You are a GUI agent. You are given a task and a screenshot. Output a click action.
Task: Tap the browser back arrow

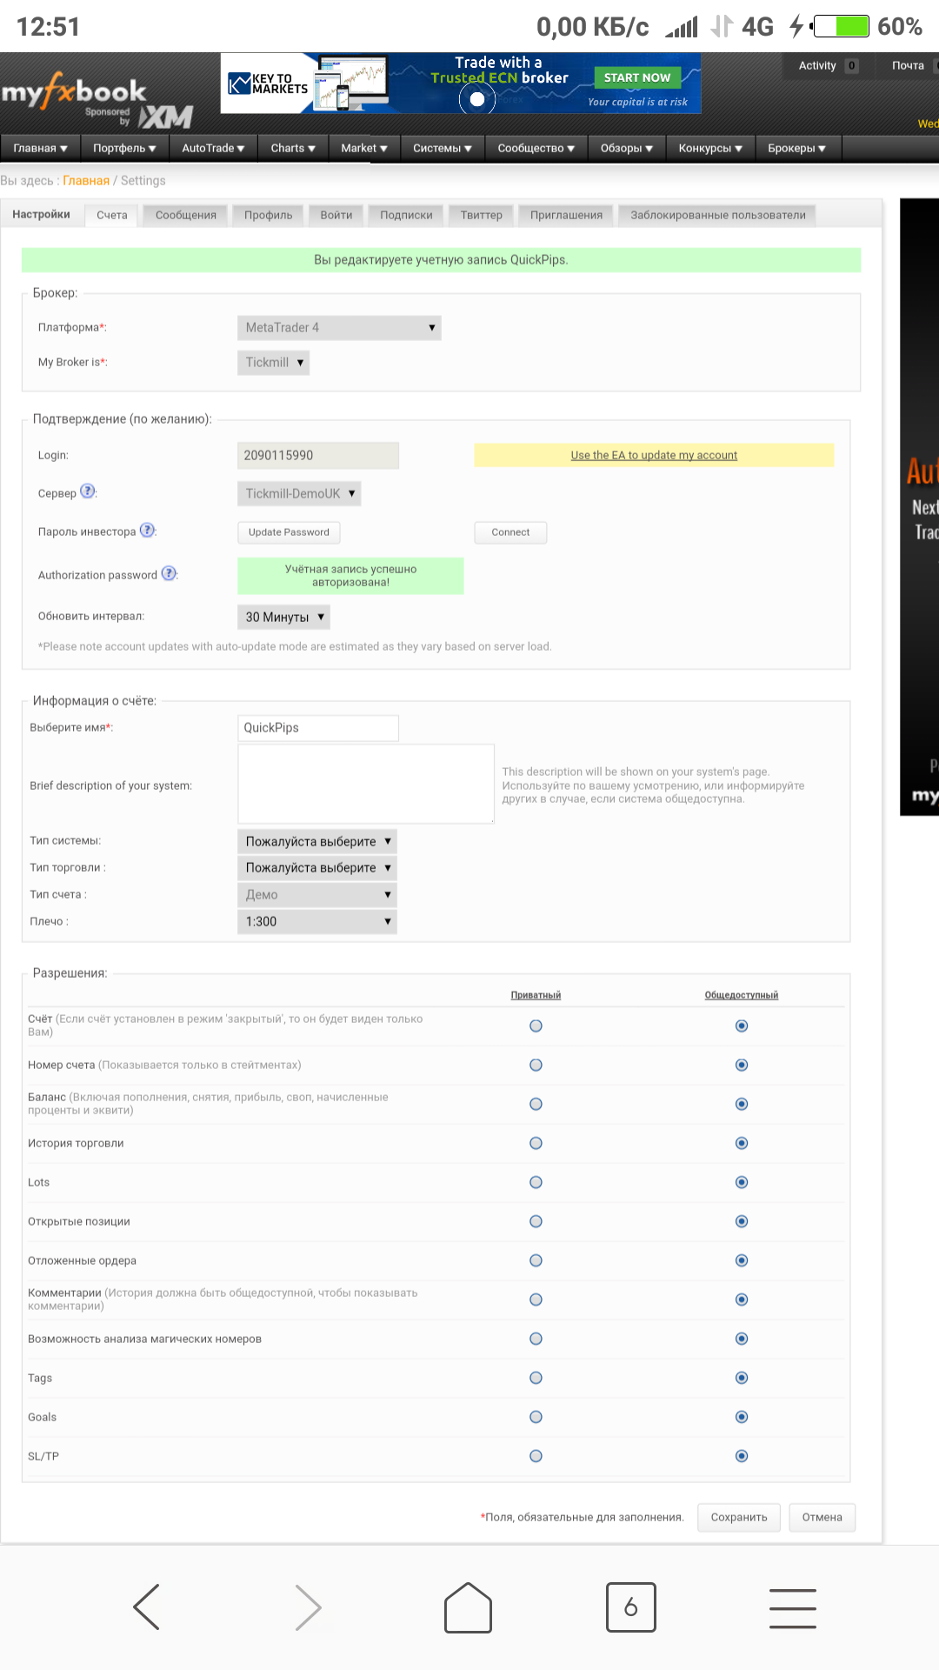[146, 1607]
